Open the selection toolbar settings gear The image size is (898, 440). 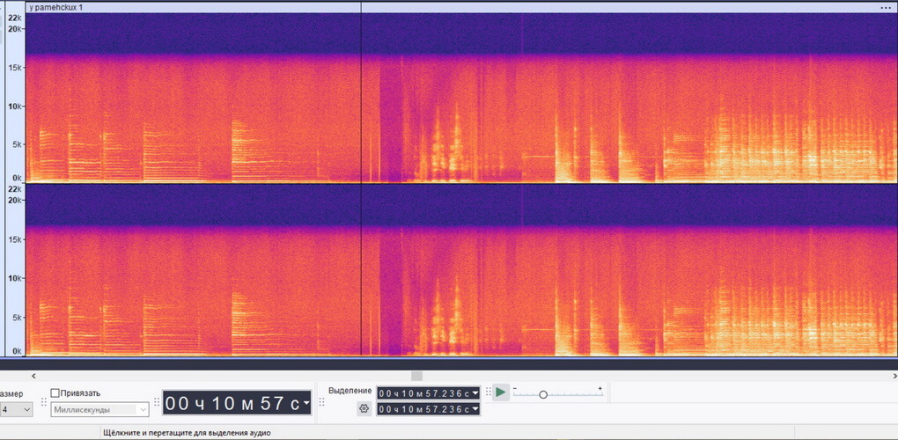point(364,408)
